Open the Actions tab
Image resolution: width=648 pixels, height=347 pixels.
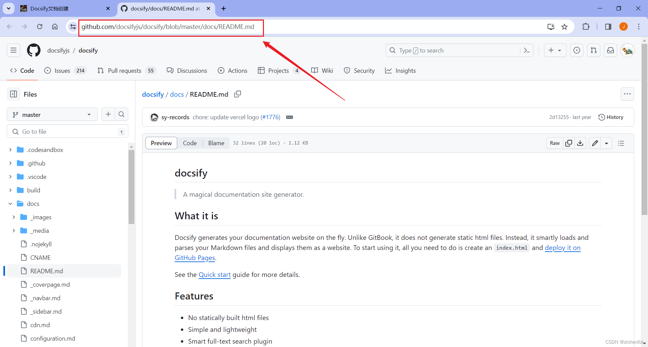(233, 70)
